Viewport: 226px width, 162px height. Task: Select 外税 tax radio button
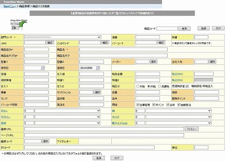tap(138, 86)
